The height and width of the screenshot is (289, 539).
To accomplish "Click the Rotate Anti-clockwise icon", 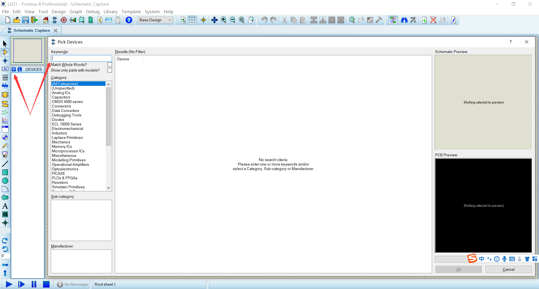I will (5, 249).
